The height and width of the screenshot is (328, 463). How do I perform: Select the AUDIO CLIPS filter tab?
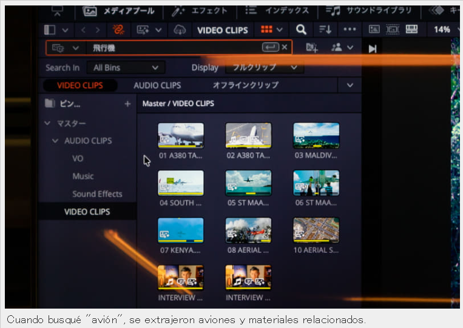157,85
